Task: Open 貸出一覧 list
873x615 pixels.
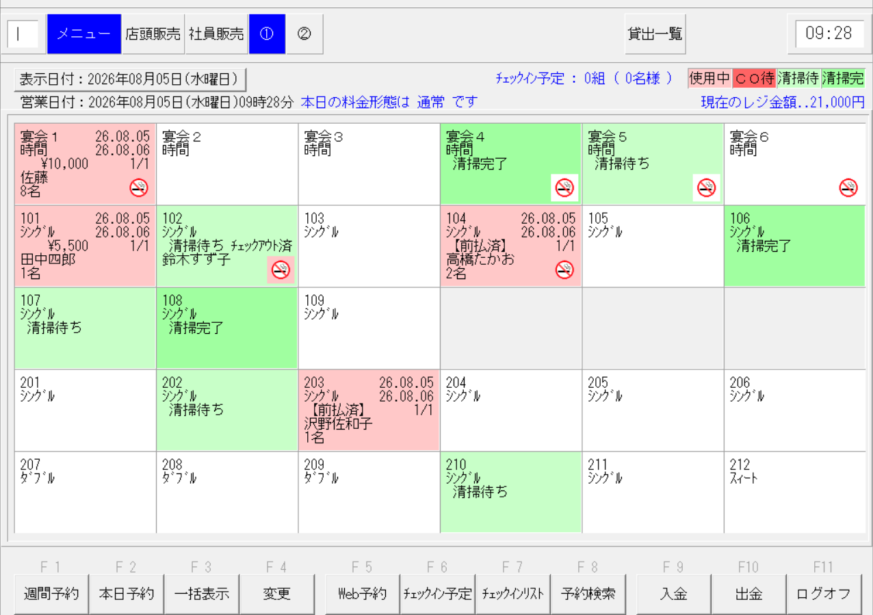Action: (655, 34)
